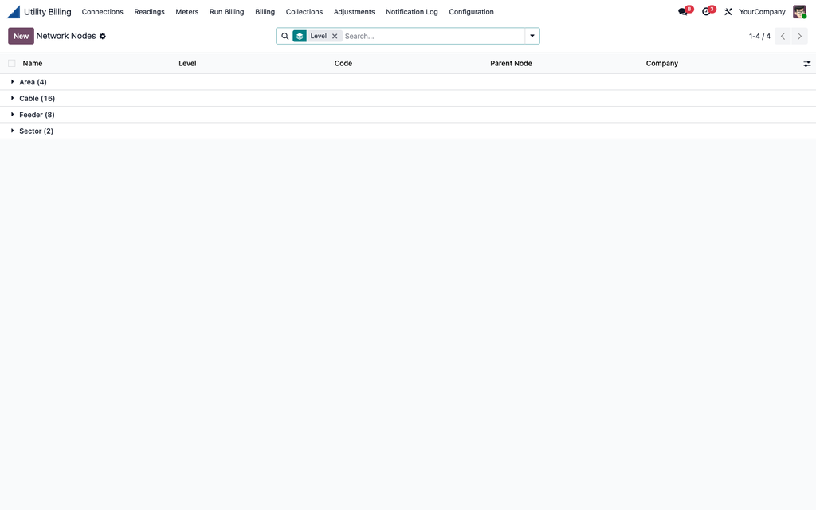Click the Level group-by layers icon
The width and height of the screenshot is (816, 510).
point(300,36)
